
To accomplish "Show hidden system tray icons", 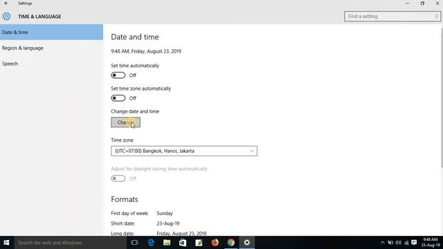I will point(383,243).
